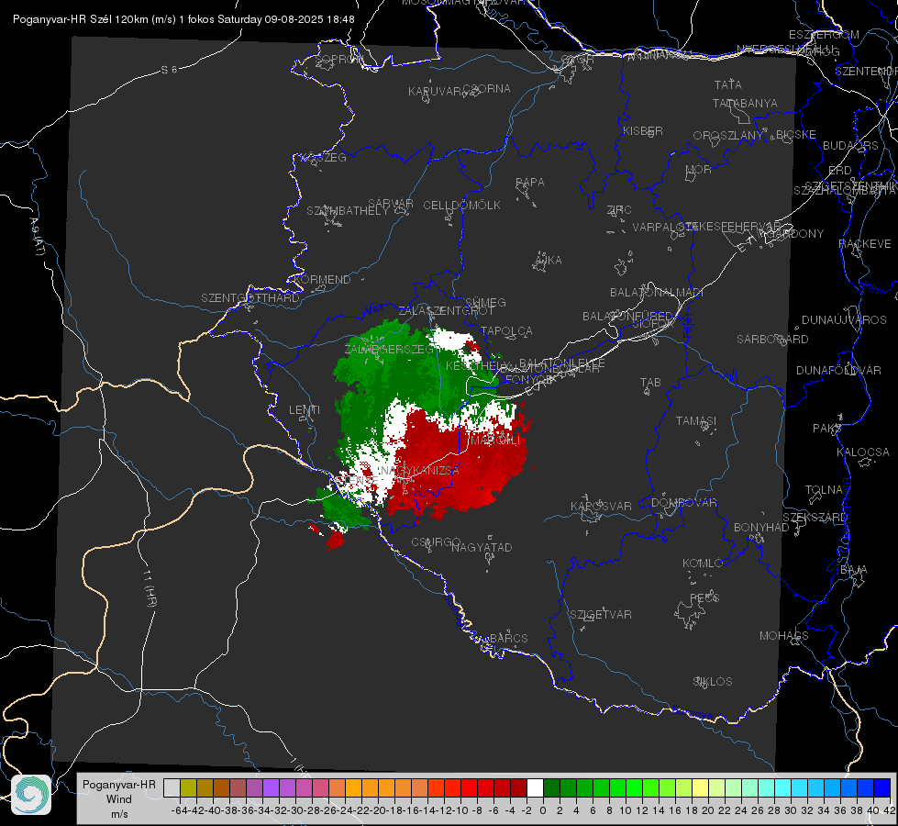
Task: Select the dark green swatch above 0
Action: tap(551, 787)
